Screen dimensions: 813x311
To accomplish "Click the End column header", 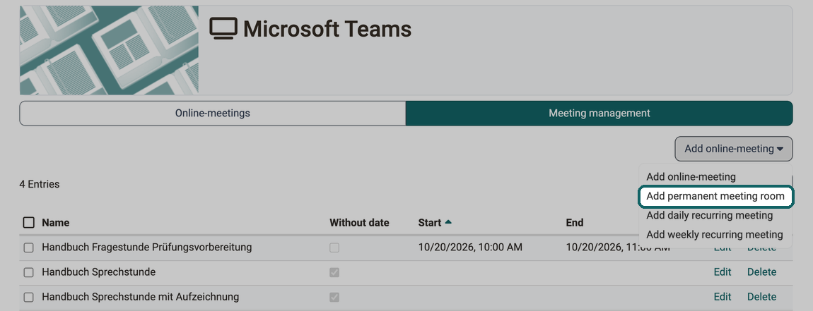I will pos(575,223).
